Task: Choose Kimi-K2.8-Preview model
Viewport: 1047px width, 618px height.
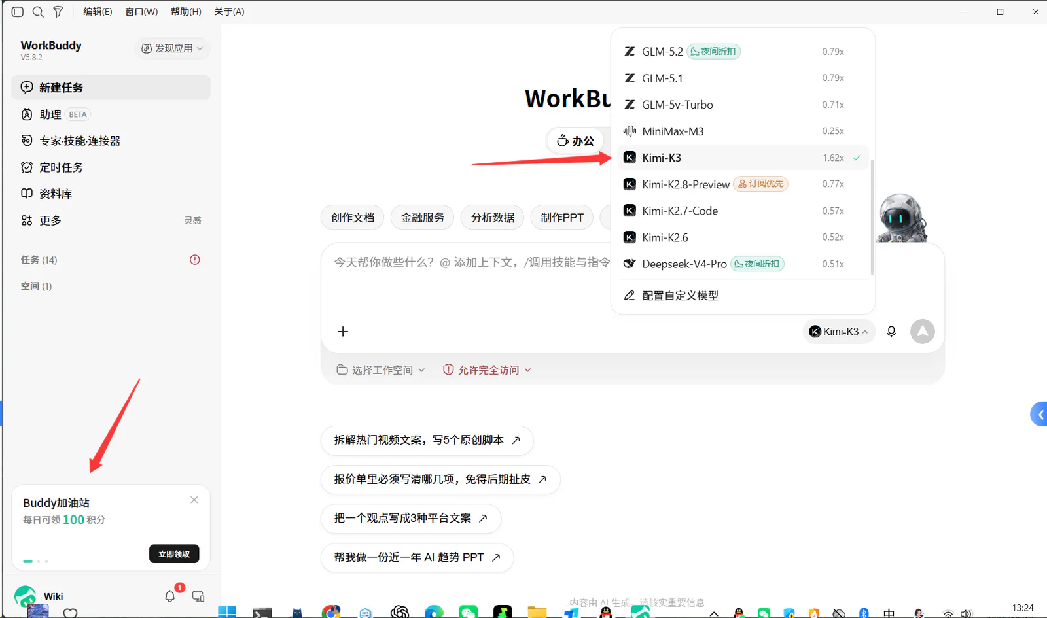Action: (x=743, y=184)
